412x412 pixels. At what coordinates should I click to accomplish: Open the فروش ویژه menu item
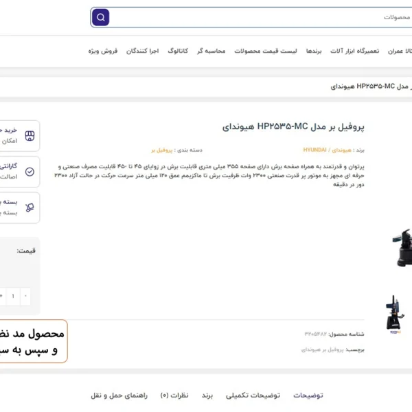pyautogui.click(x=103, y=51)
